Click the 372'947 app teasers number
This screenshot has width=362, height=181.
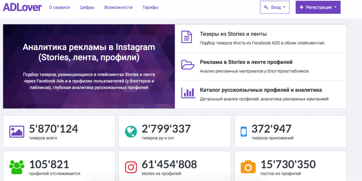(271, 129)
